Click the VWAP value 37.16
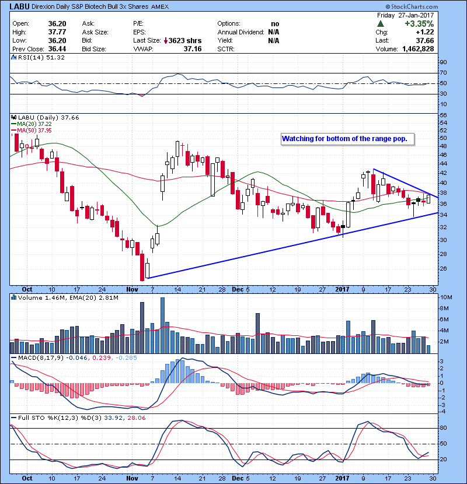467x484 pixels. pos(193,49)
